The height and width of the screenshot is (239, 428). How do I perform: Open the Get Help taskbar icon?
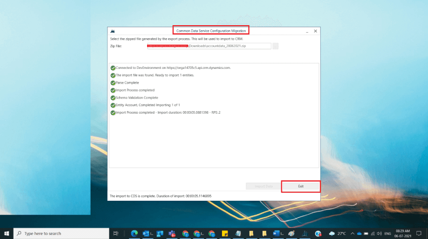tap(318, 233)
